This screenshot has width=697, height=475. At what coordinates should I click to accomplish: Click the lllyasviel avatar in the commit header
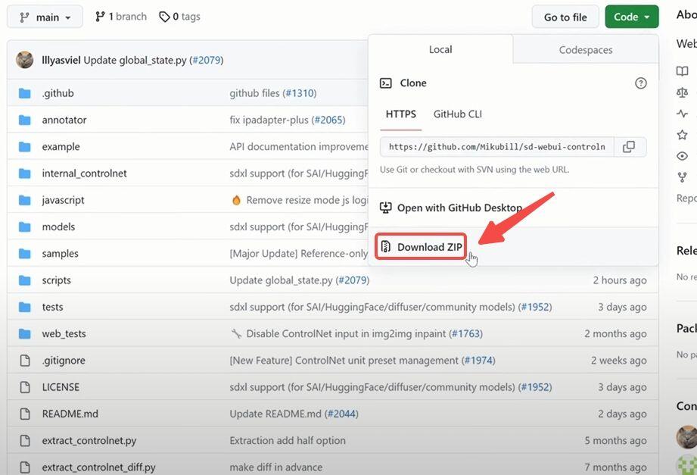pyautogui.click(x=24, y=60)
